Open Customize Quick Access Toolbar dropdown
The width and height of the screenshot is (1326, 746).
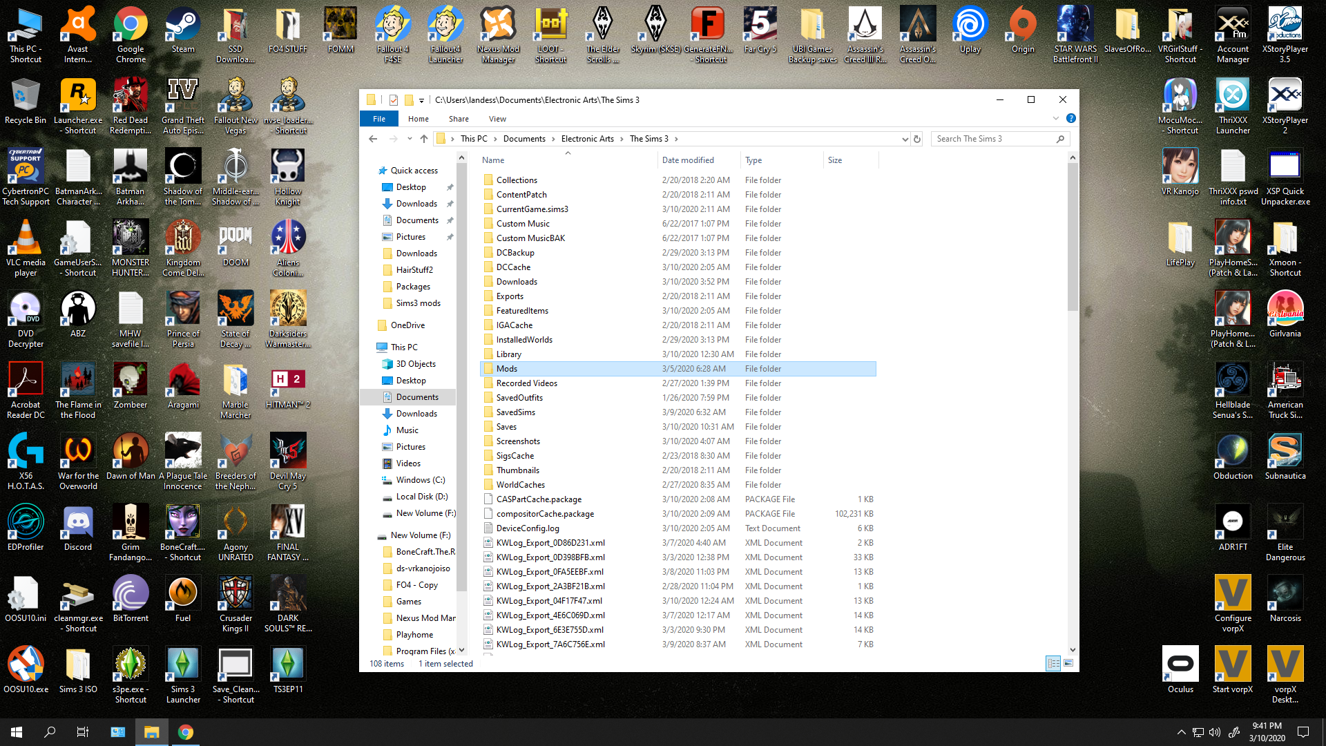(x=421, y=101)
